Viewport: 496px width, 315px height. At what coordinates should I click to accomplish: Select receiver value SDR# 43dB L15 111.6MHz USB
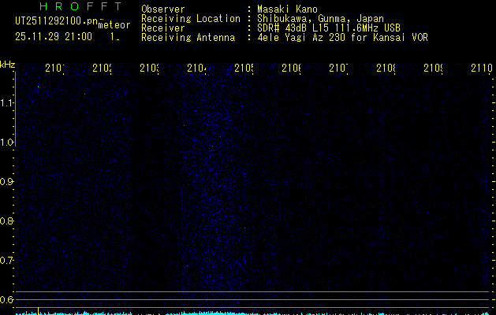329,28
